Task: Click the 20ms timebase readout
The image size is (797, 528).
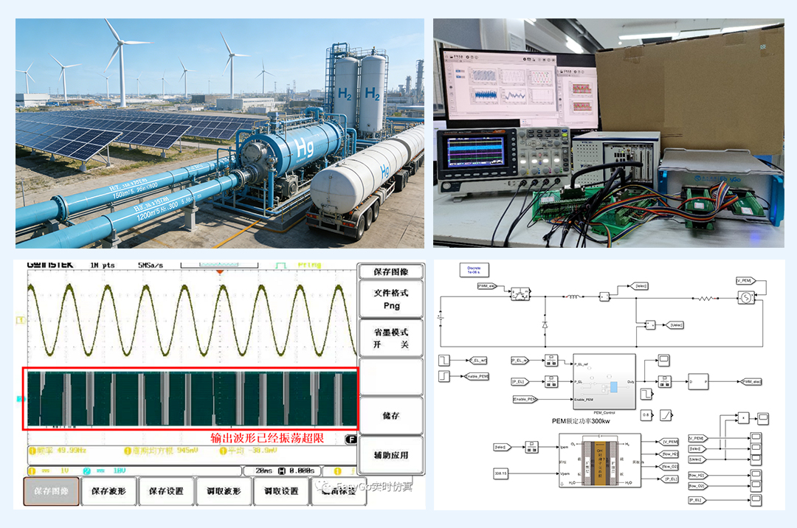Action: coord(263,470)
